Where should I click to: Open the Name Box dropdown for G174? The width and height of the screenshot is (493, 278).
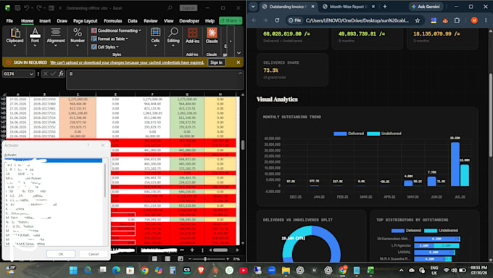31,73
